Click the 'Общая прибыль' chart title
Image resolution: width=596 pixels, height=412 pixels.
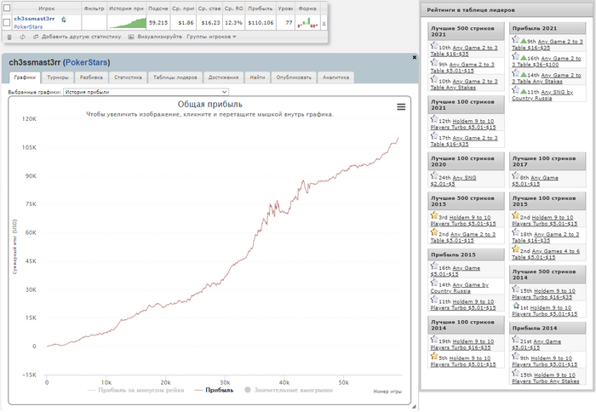[x=209, y=104]
